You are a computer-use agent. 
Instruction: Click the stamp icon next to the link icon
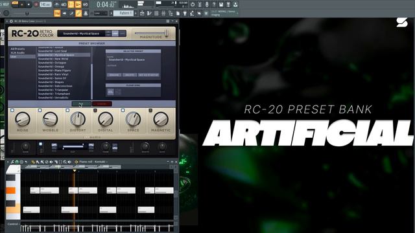[x=86, y=13]
